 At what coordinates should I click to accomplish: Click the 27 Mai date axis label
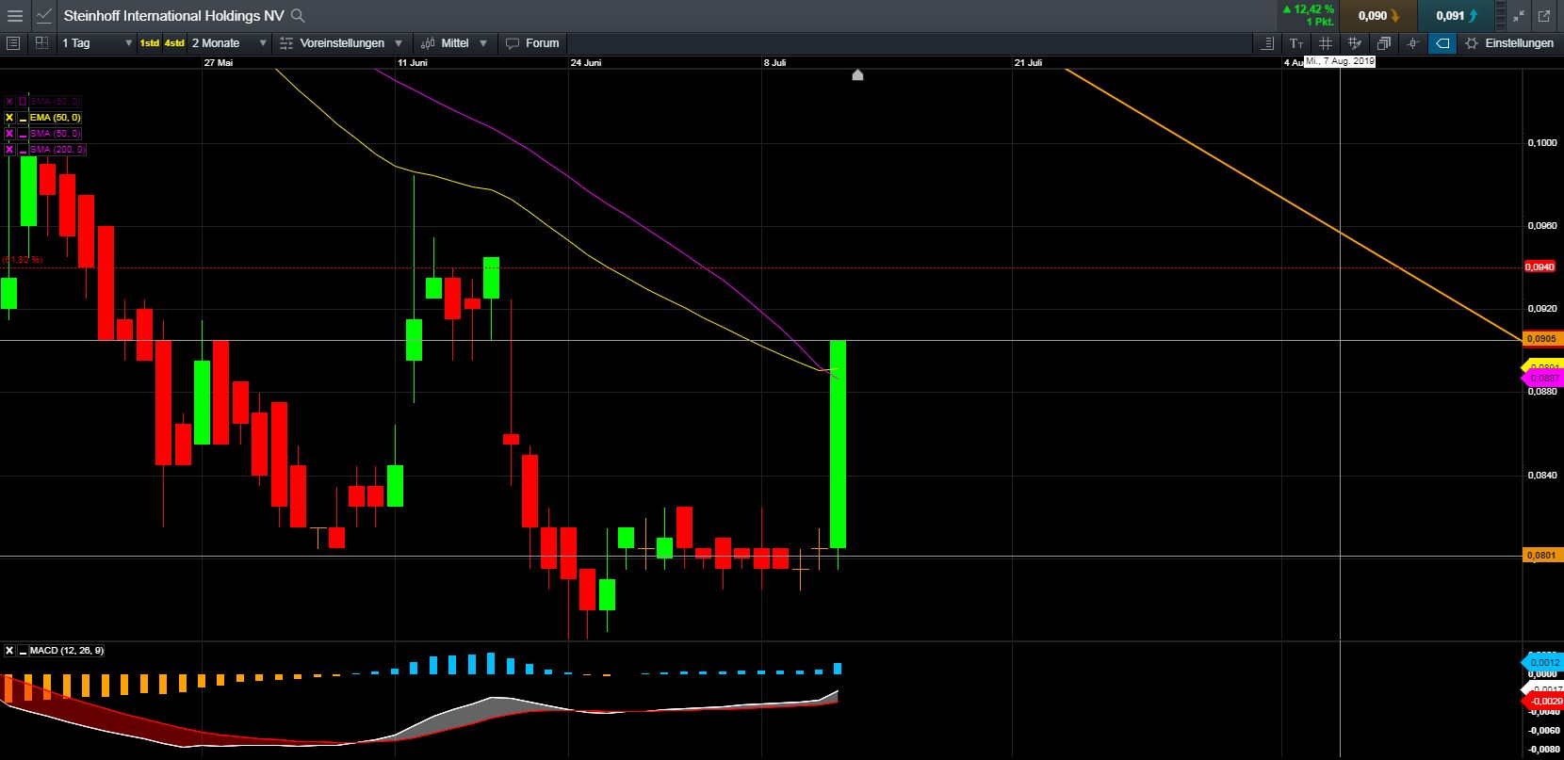pos(218,63)
